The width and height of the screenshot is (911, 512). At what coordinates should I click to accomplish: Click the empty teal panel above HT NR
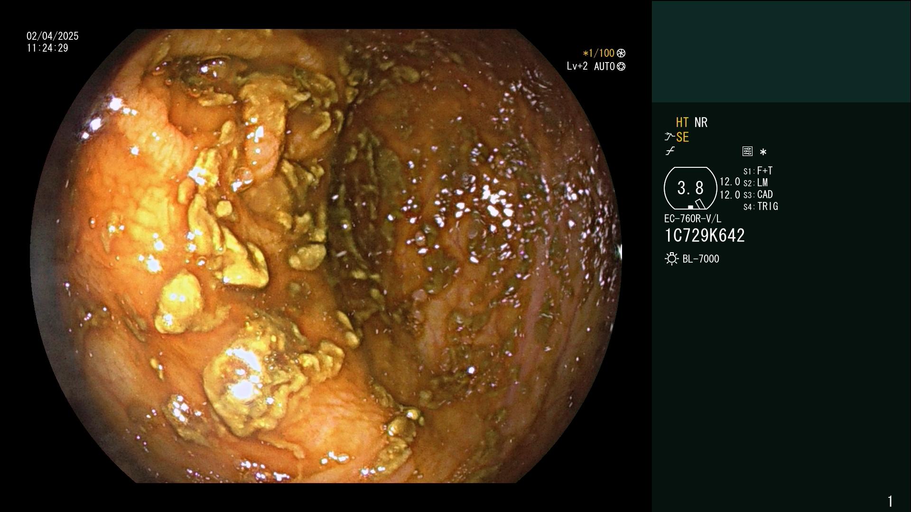click(x=781, y=51)
